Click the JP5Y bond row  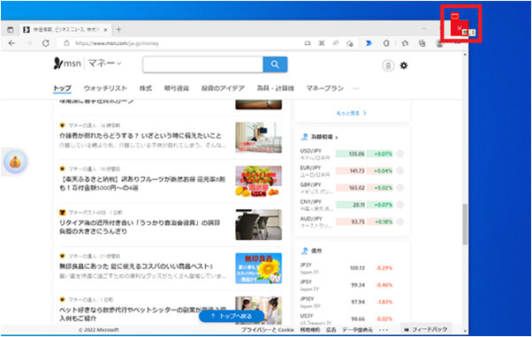pos(346,285)
